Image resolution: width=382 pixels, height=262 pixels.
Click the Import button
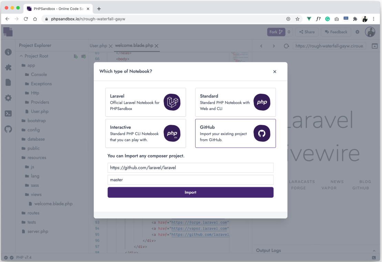point(190,192)
